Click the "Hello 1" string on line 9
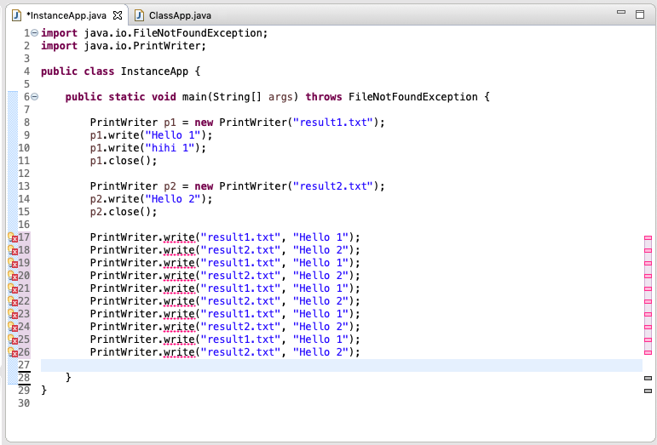Viewport: 657px width, 445px height. click(173, 135)
